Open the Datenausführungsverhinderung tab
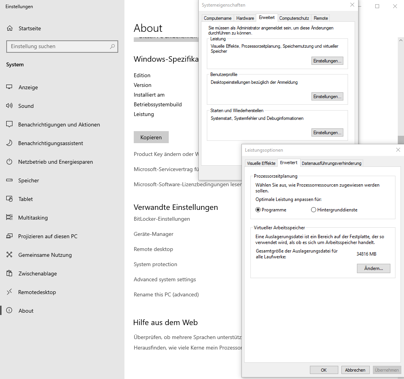 tap(332, 163)
